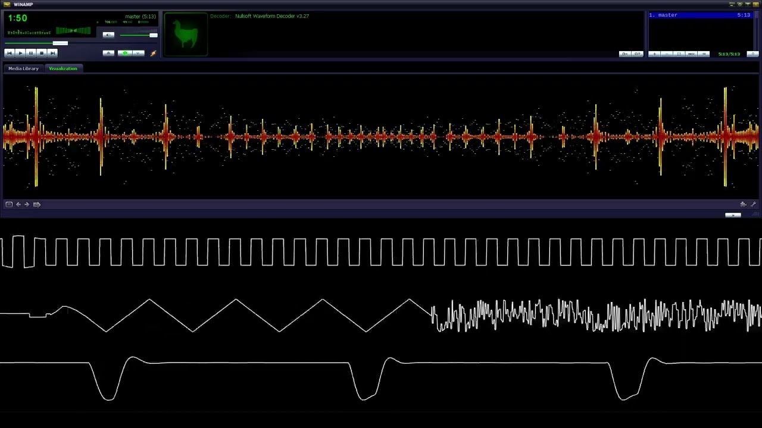The height and width of the screenshot is (428, 762).
Task: Select the Visualization tab
Action: tap(63, 68)
